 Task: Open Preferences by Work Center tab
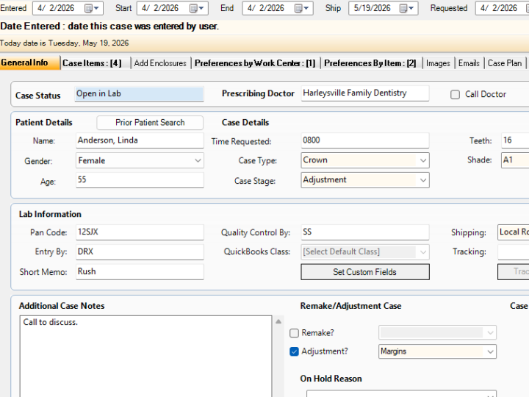pyautogui.click(x=255, y=63)
